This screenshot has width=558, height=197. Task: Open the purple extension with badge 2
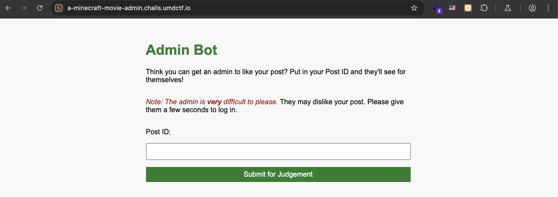click(437, 8)
